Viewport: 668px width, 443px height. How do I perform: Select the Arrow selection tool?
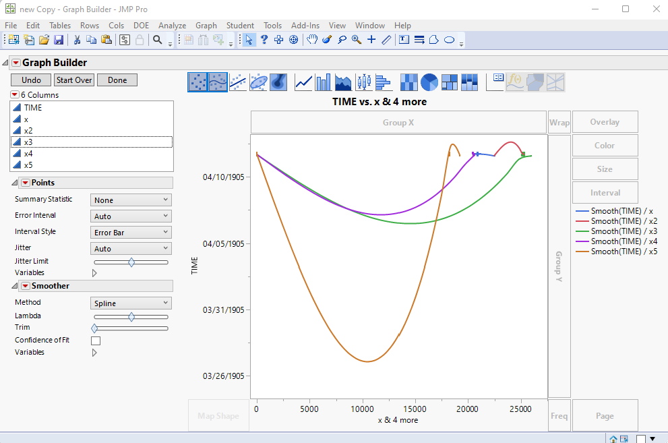(249, 40)
